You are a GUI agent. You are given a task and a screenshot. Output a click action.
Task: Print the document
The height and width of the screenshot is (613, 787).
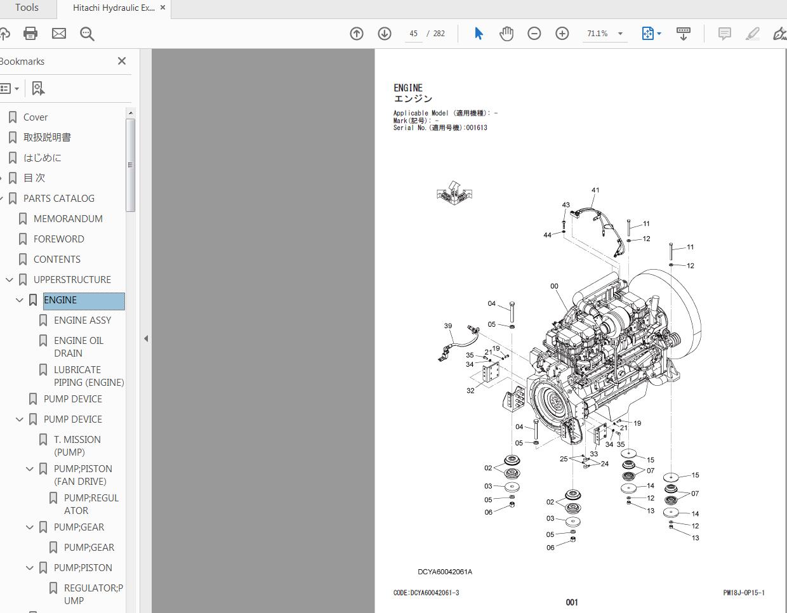tap(30, 34)
